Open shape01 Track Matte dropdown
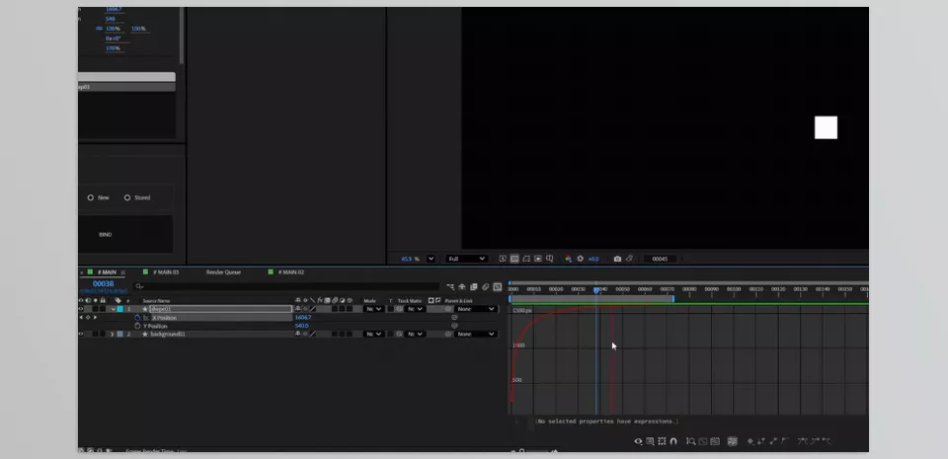 pos(416,309)
